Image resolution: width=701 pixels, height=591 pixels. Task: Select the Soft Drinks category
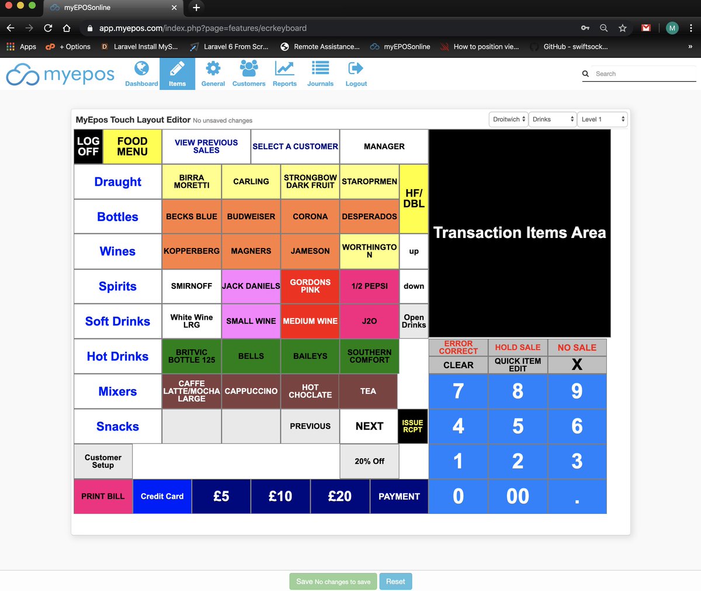pos(117,321)
